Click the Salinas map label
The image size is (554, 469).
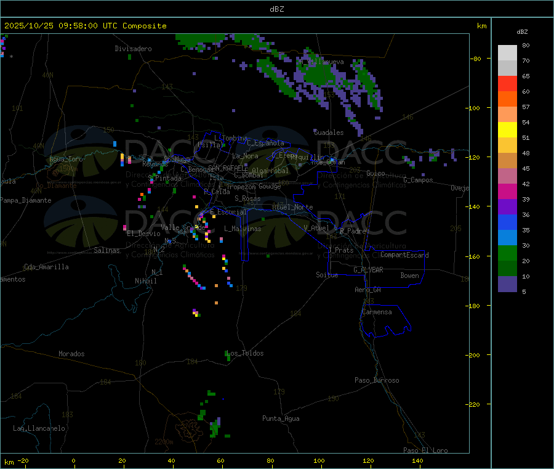(106, 250)
